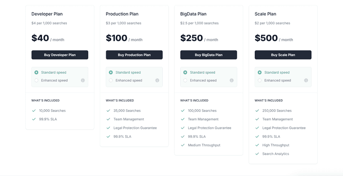This screenshot has height=176, width=343.
Task: Choose Enhanced speed on Scale Plan
Action: [x=259, y=81]
